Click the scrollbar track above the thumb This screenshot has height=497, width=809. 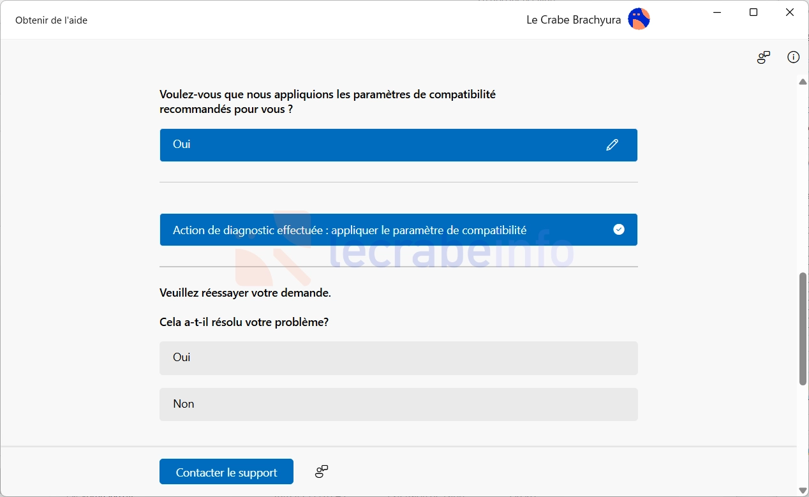[x=803, y=179]
